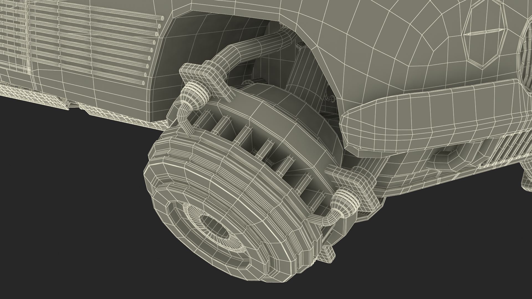Click the dark empty background area

tap(69, 208)
